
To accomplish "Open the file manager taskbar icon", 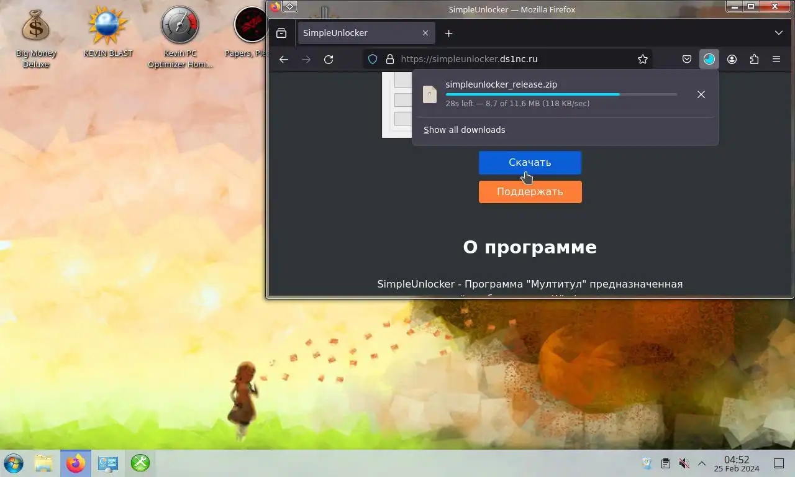I will coord(43,463).
